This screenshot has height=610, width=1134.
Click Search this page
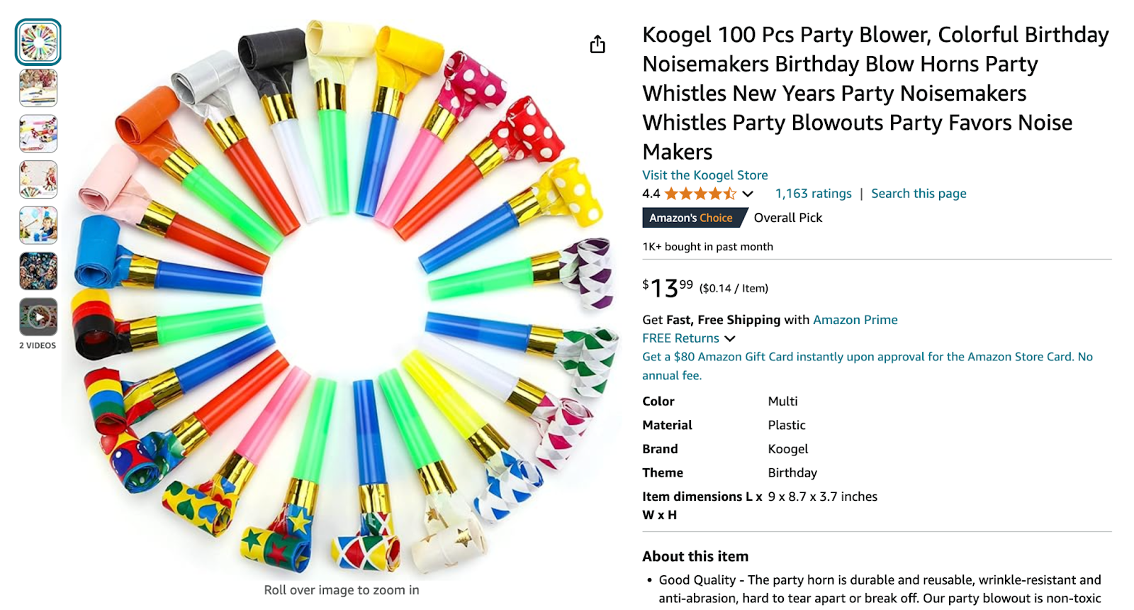[919, 193]
